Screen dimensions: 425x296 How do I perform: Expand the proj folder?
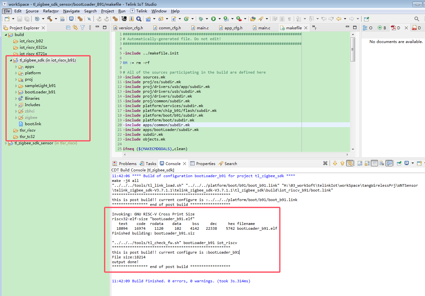(16, 79)
